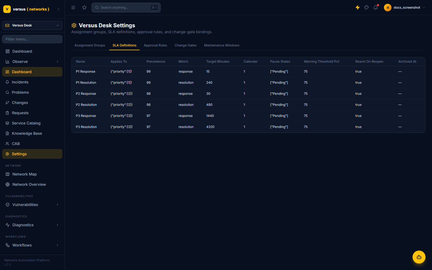The width and height of the screenshot is (432, 270).
Task: Click the Calendar column header
Action: click(251, 62)
